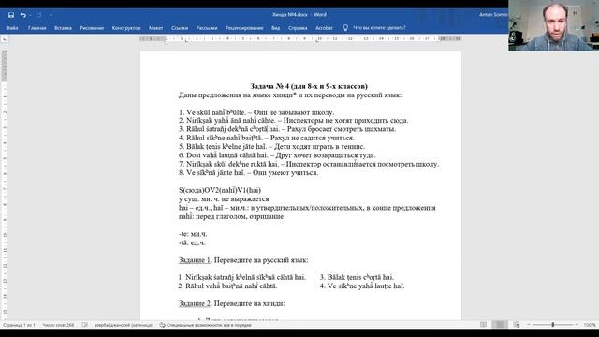Click the zoom slider handle
Screen dimensions: 599x337
point(553,325)
